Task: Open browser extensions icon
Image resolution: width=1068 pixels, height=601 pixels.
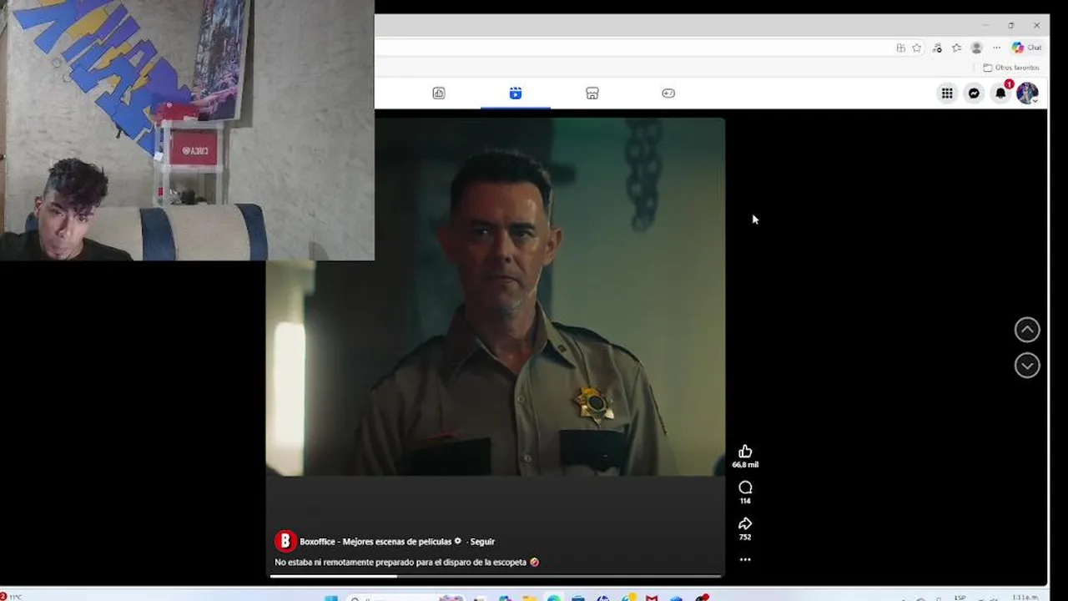Action: click(x=937, y=48)
